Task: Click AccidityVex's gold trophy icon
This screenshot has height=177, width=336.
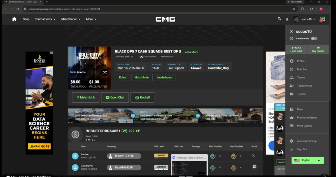Action: [x=234, y=168]
